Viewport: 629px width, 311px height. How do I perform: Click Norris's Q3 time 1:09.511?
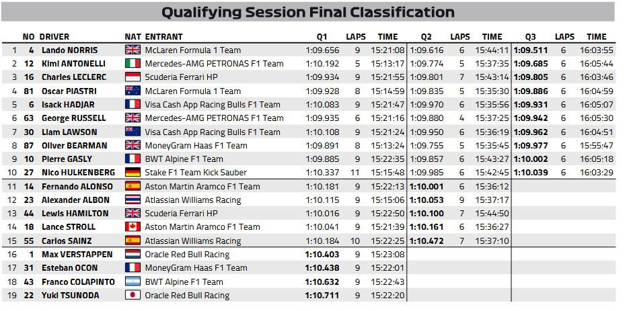(x=530, y=50)
